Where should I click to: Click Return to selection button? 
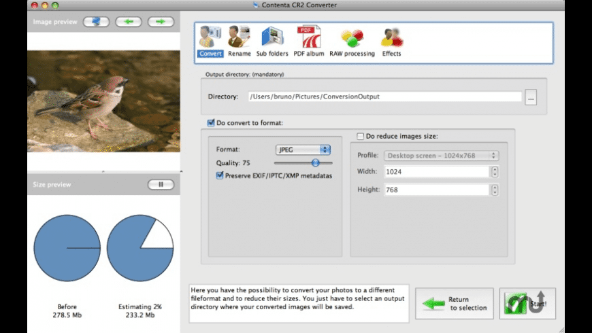tap(455, 304)
